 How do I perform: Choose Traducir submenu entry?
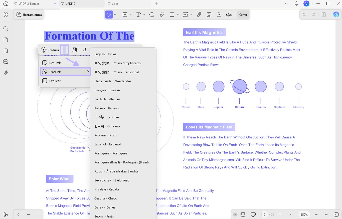(x=65, y=72)
